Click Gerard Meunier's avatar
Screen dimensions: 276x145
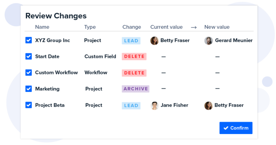tap(208, 41)
